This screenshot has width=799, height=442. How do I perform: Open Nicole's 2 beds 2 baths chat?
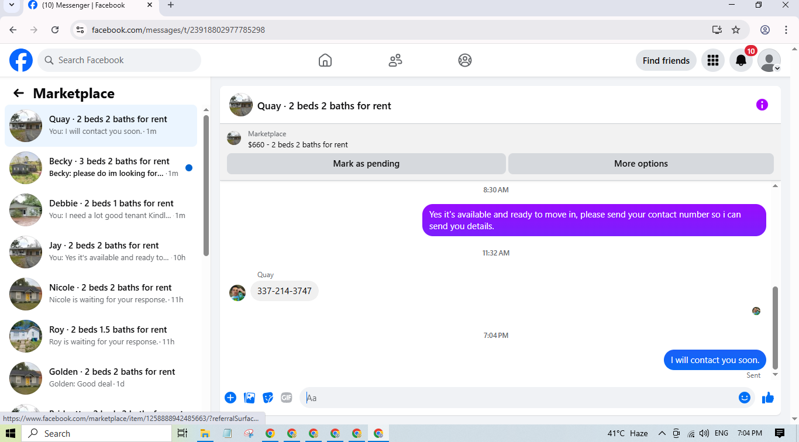[101, 294]
